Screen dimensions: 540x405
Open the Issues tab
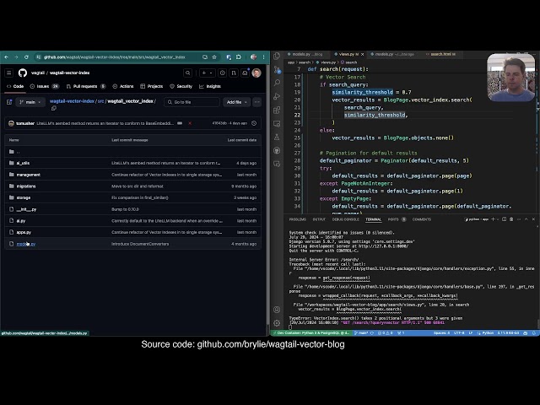(x=45, y=86)
